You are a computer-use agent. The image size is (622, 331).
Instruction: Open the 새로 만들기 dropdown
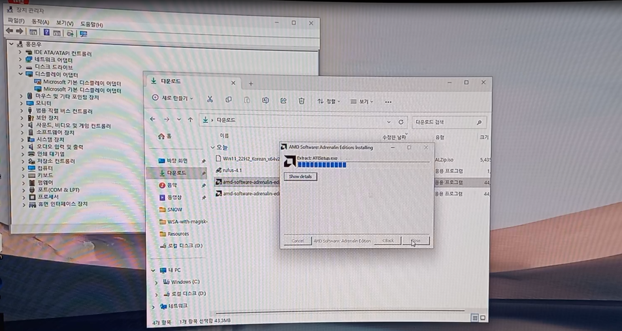point(173,98)
